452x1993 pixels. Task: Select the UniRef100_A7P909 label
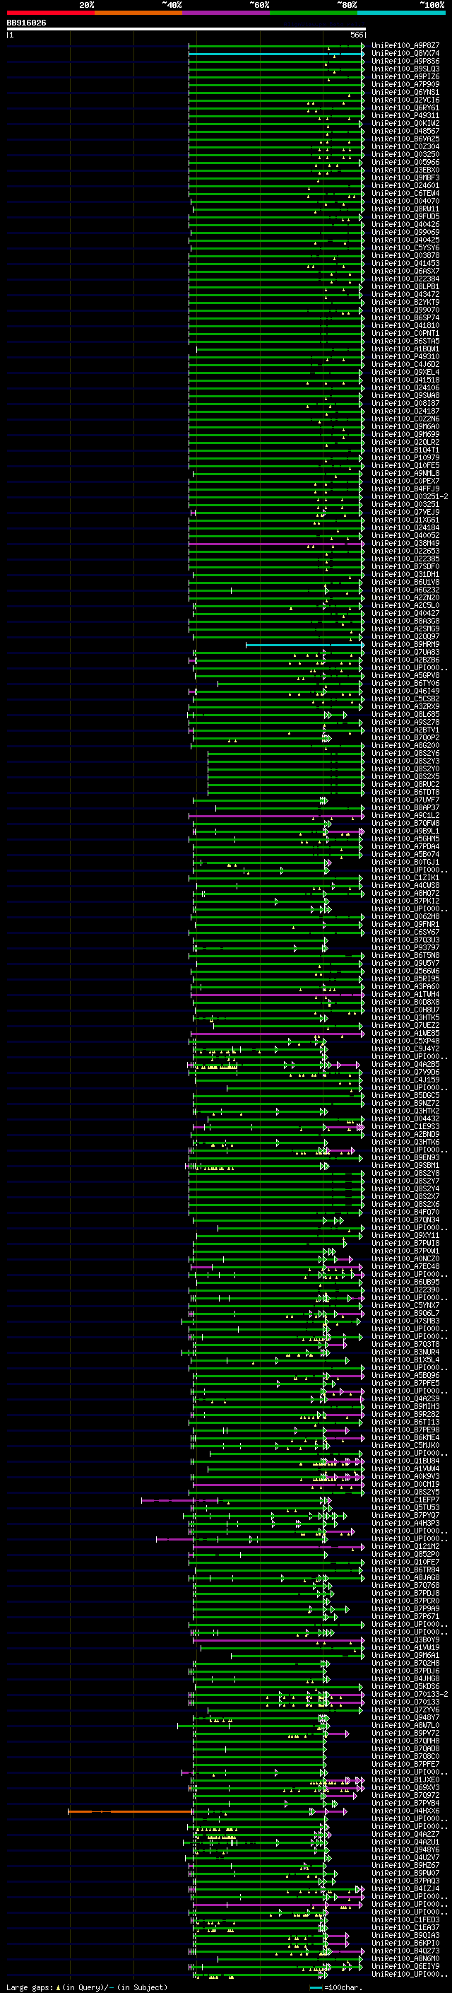click(405, 84)
